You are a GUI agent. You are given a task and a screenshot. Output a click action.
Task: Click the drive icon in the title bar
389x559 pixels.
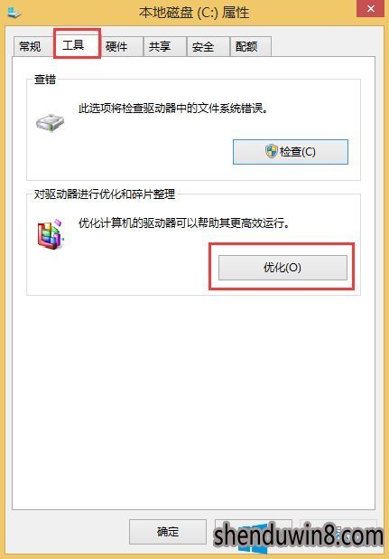pyautogui.click(x=14, y=14)
